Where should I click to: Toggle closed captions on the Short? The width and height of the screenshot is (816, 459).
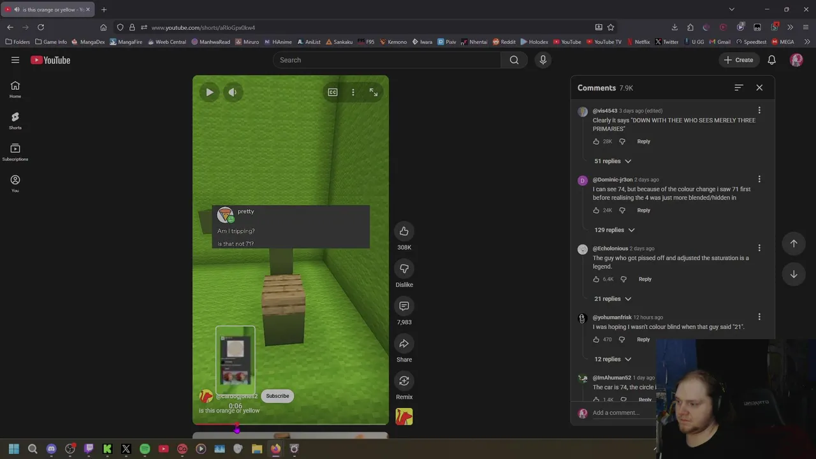click(x=333, y=92)
